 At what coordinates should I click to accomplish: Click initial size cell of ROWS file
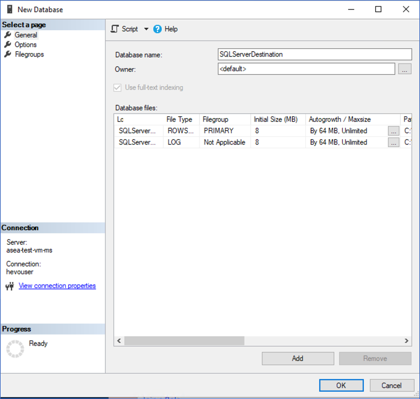coord(278,131)
